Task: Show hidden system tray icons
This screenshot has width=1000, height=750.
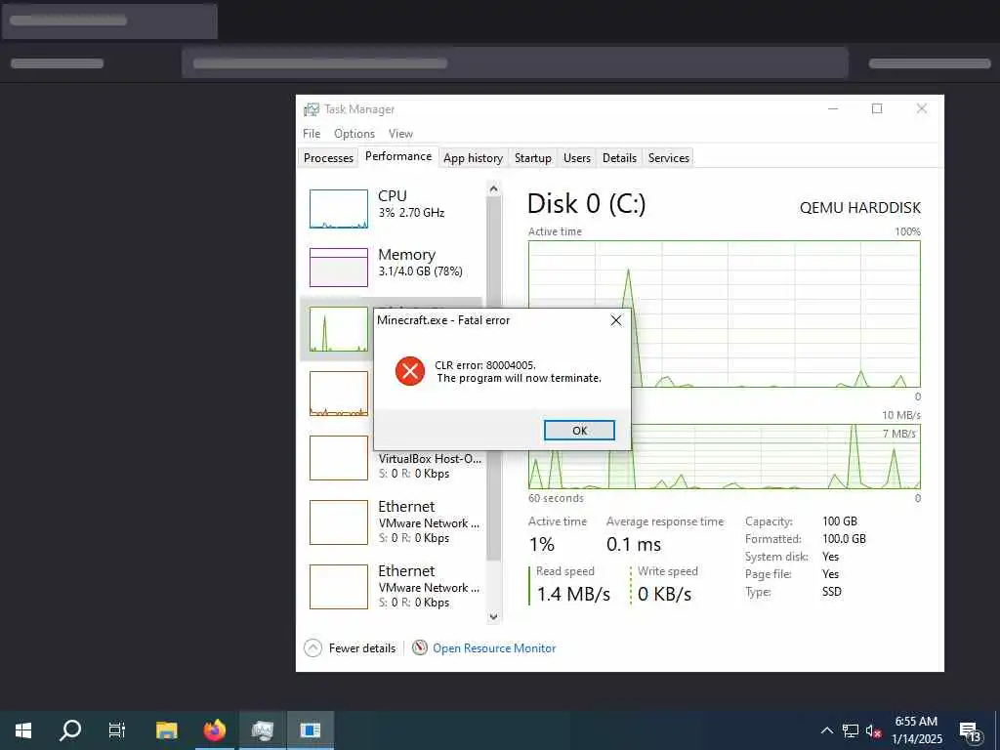Action: (826, 730)
